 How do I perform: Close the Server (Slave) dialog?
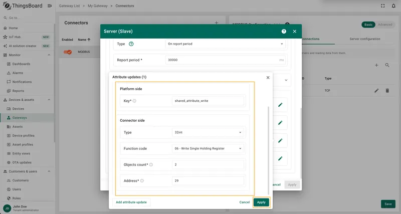(295, 31)
